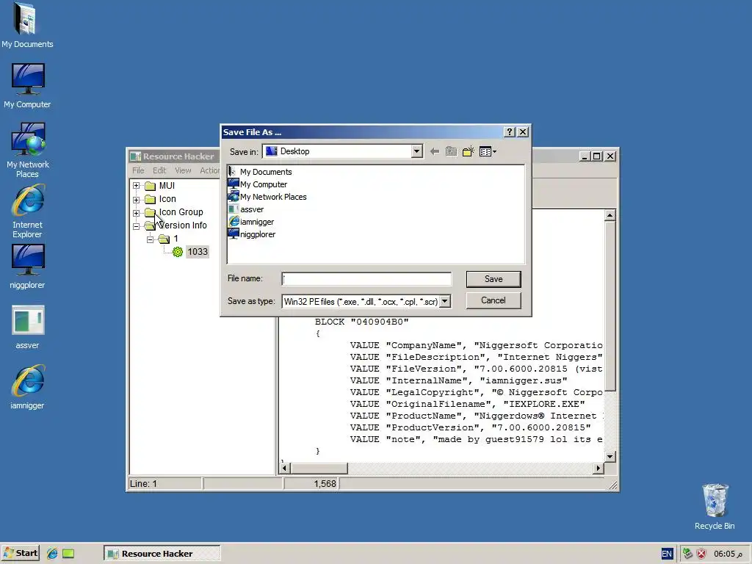
Task: Open the View Menu icon in Save dialog
Action: (488, 151)
